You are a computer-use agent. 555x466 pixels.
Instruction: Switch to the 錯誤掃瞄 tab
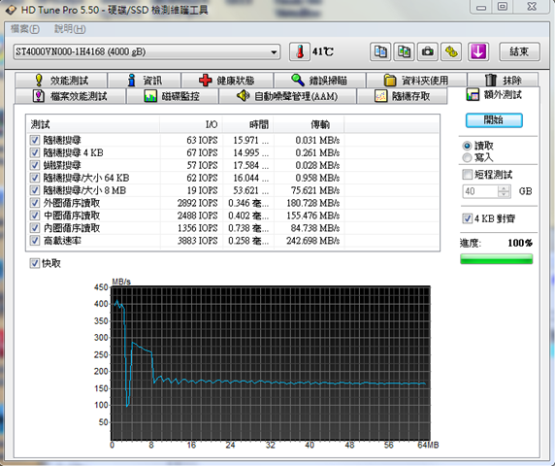319,81
